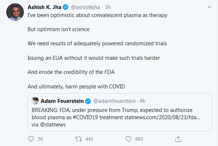Like the tweet with the heart icon
The width and height of the screenshot is (218, 146).
[x=128, y=138]
